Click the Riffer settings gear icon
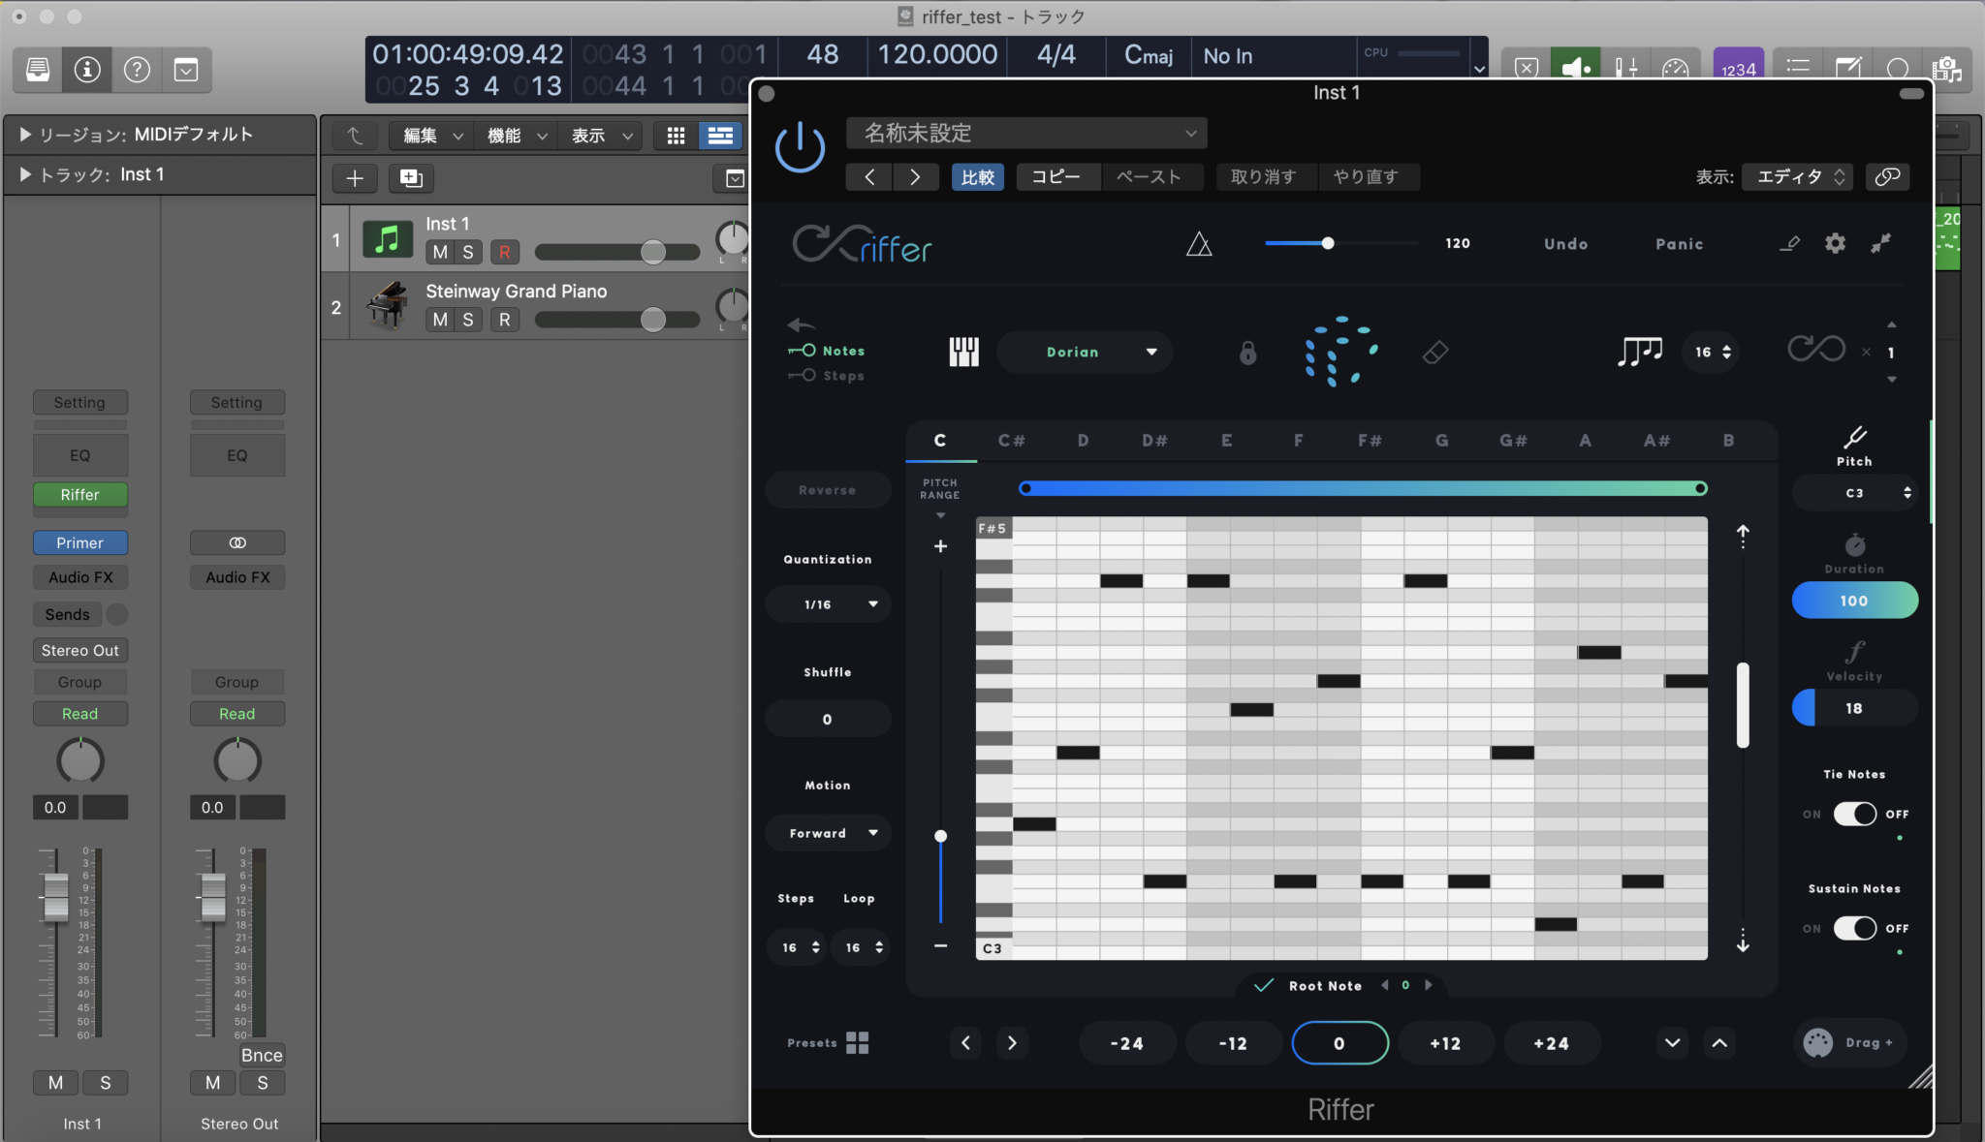Viewport: 1985px width, 1142px height. click(1835, 244)
